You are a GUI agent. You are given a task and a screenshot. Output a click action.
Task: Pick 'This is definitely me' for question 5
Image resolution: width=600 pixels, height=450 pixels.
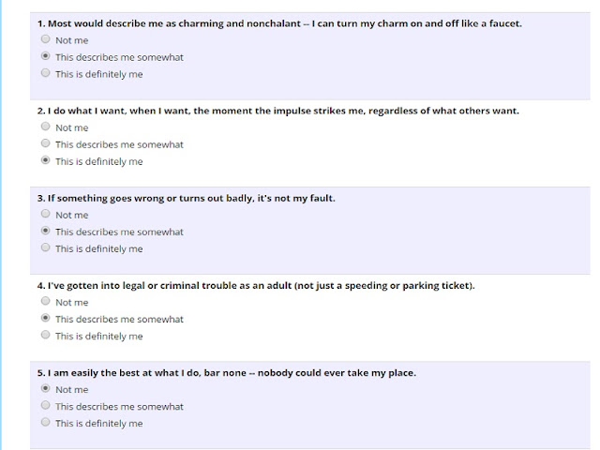[46, 422]
